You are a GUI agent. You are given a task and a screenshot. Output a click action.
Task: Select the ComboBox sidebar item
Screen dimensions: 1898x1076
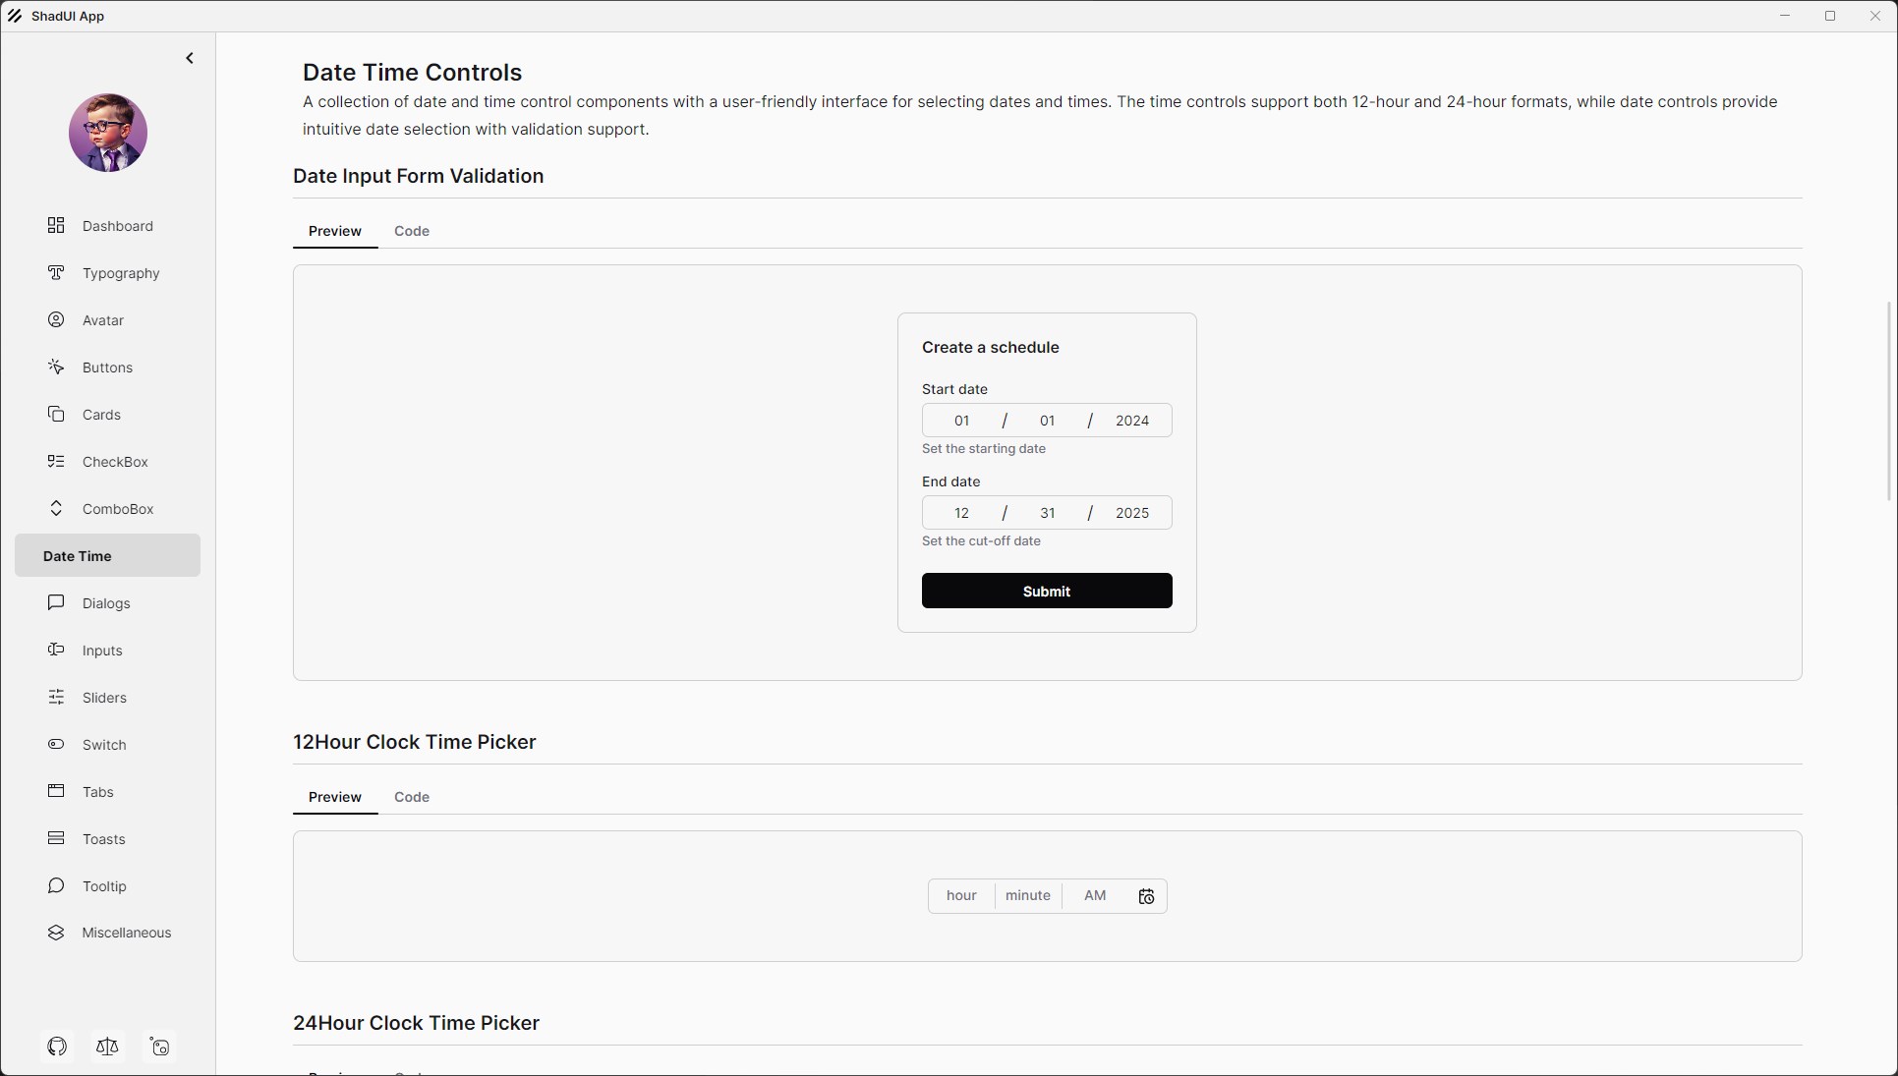pyautogui.click(x=118, y=509)
